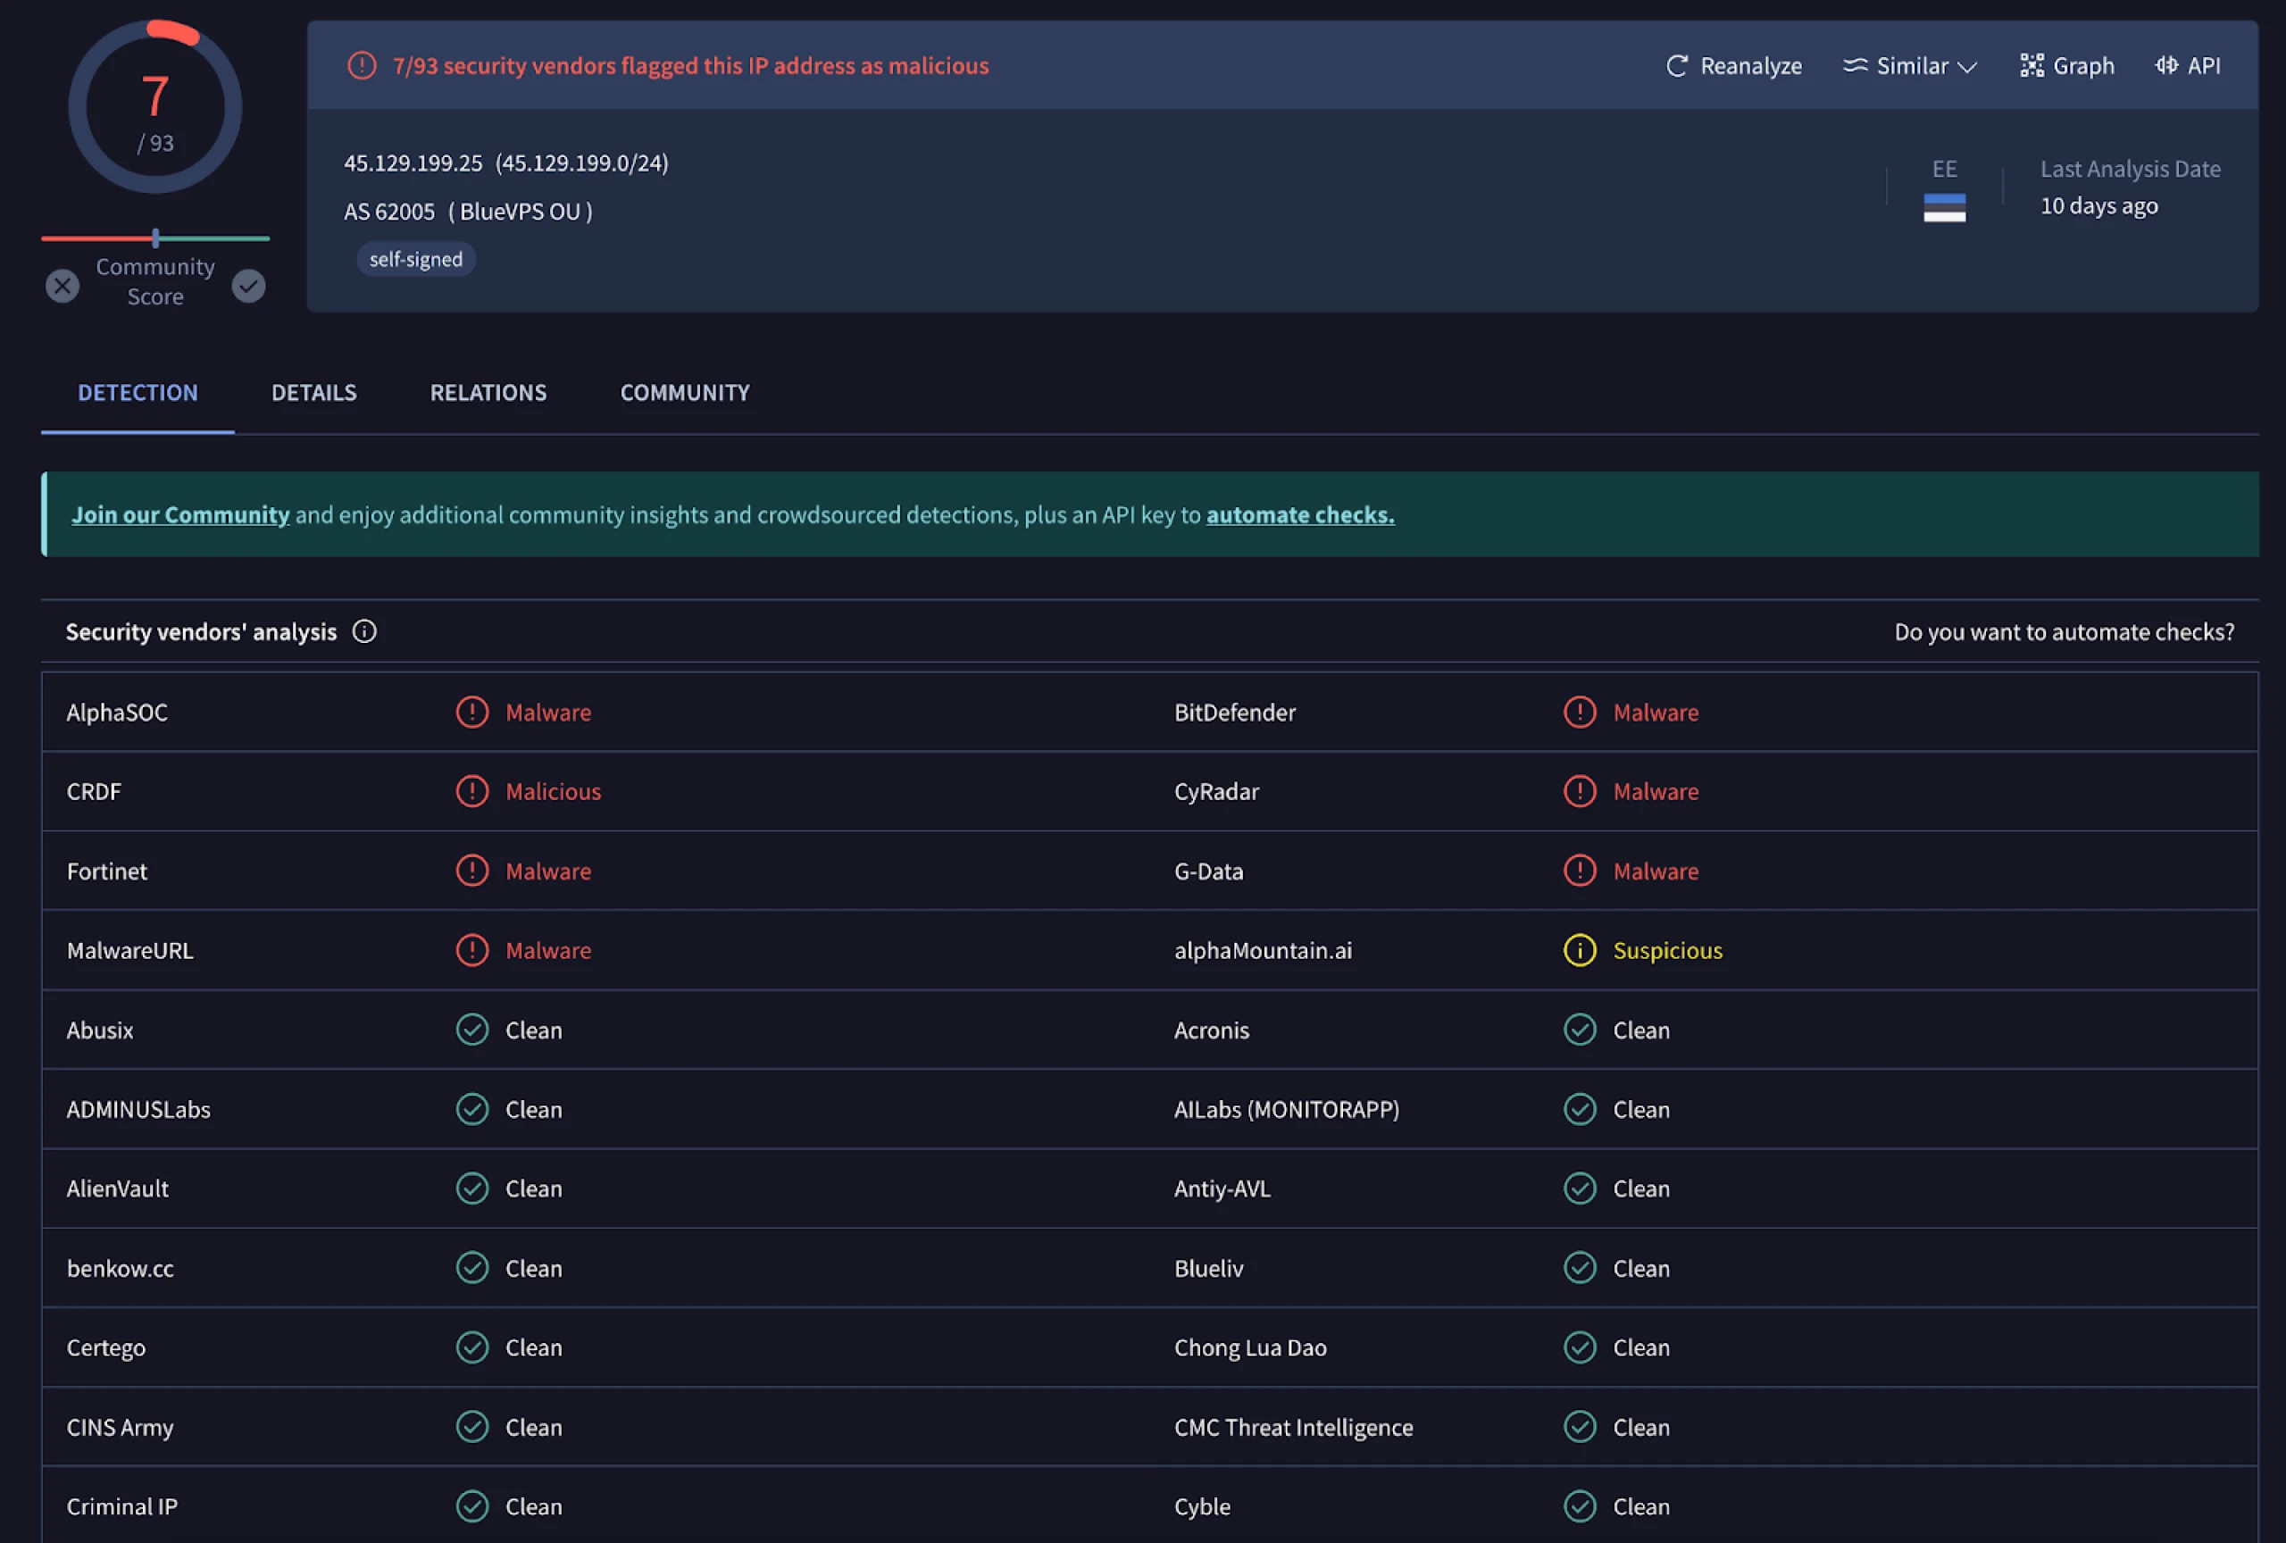2286x1543 pixels.
Task: Click the self-signed tag
Action: pos(416,260)
